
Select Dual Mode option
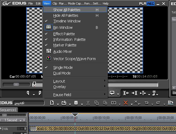click(x=62, y=73)
